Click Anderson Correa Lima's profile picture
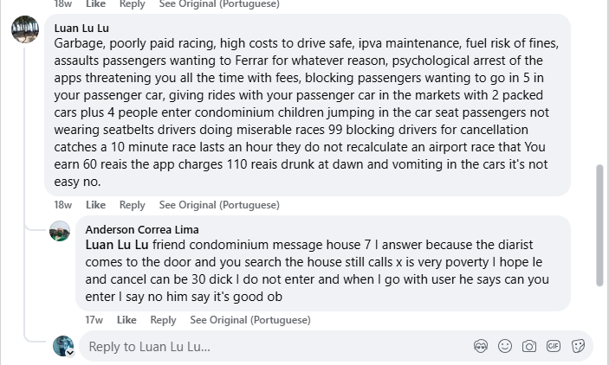 click(59, 231)
